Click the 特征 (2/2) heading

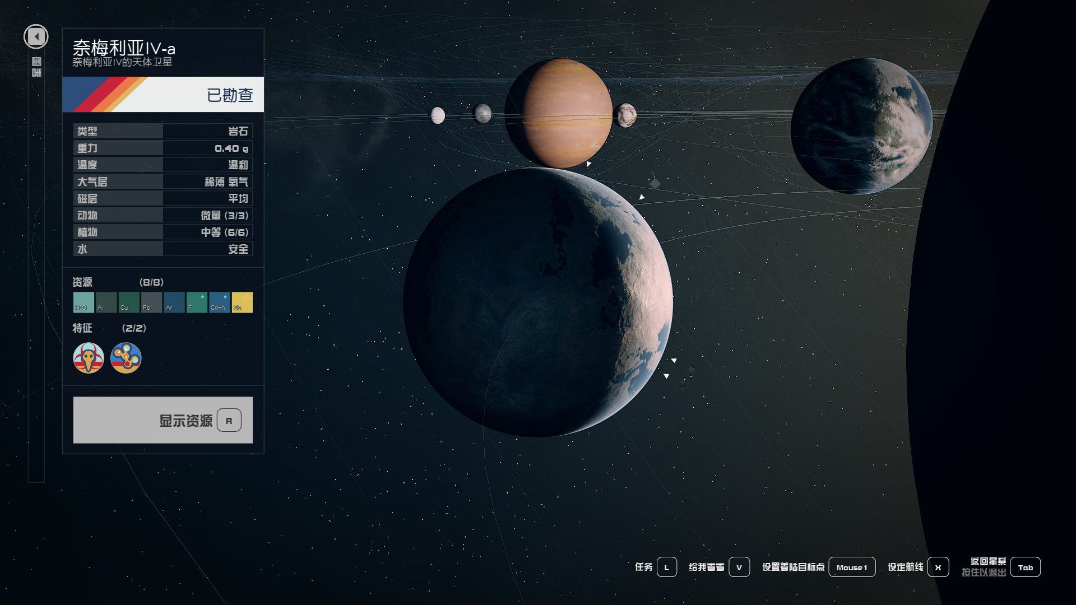(x=109, y=328)
